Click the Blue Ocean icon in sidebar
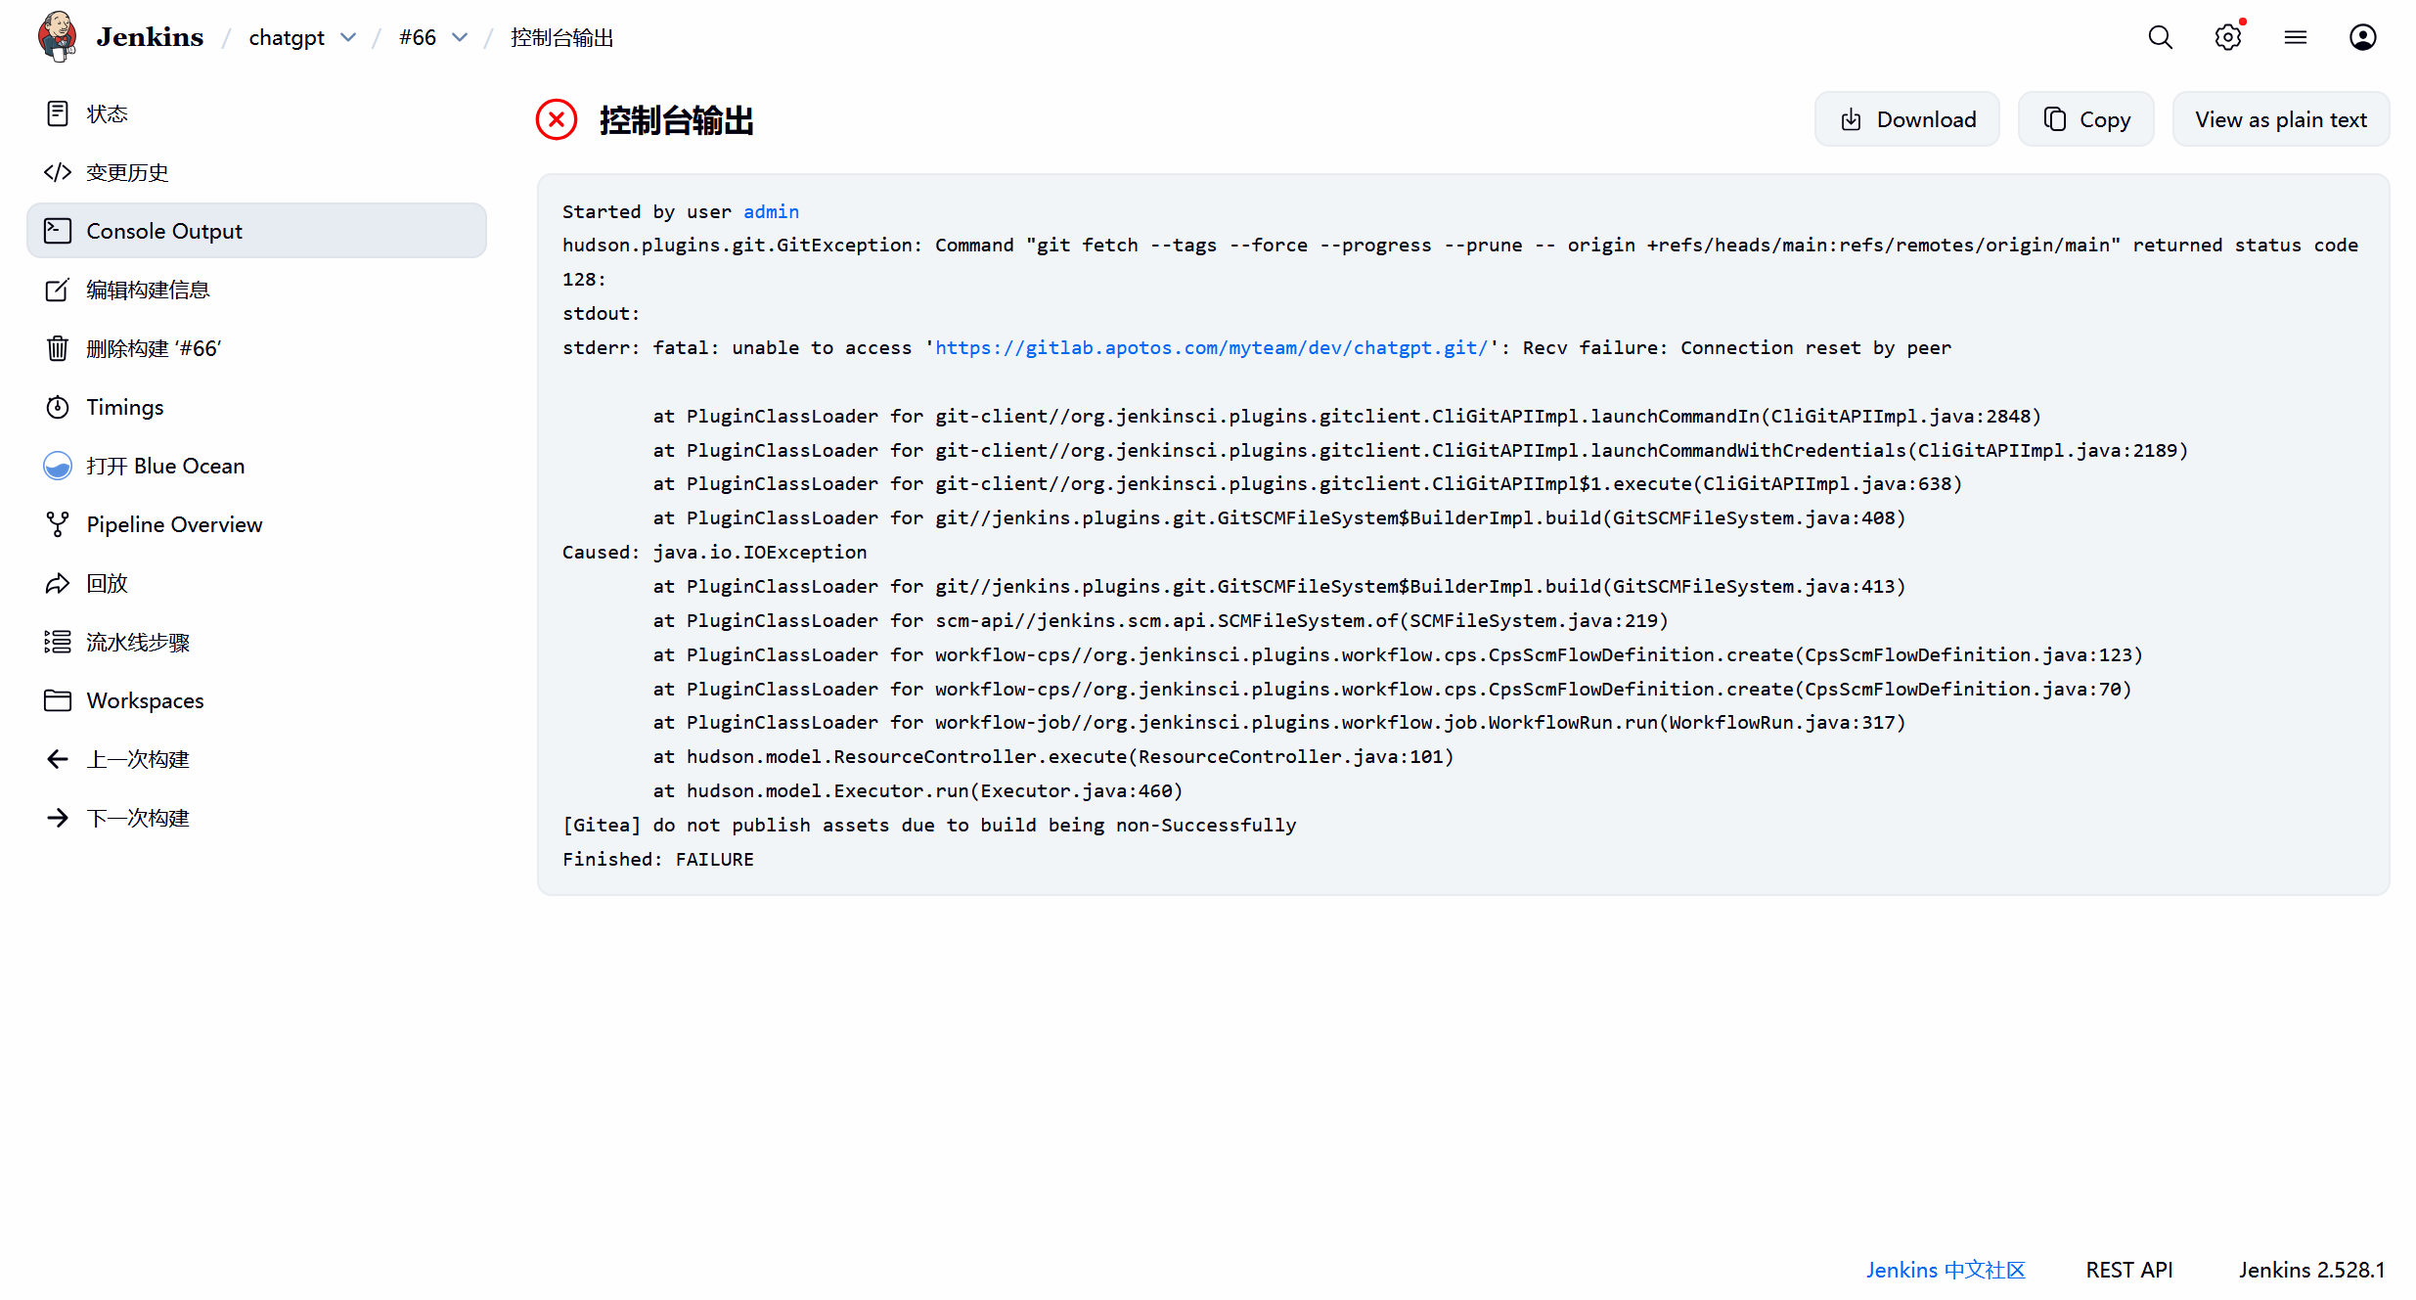Screen dimensions: 2416x1300 [58, 466]
